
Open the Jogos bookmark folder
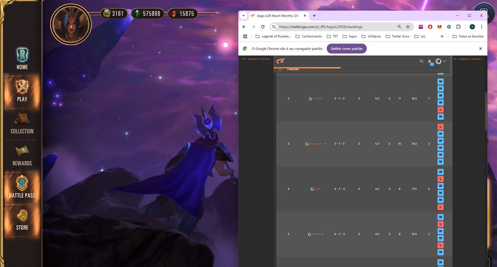[349, 36]
